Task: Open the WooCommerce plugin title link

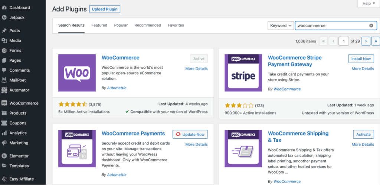Action: (x=121, y=58)
